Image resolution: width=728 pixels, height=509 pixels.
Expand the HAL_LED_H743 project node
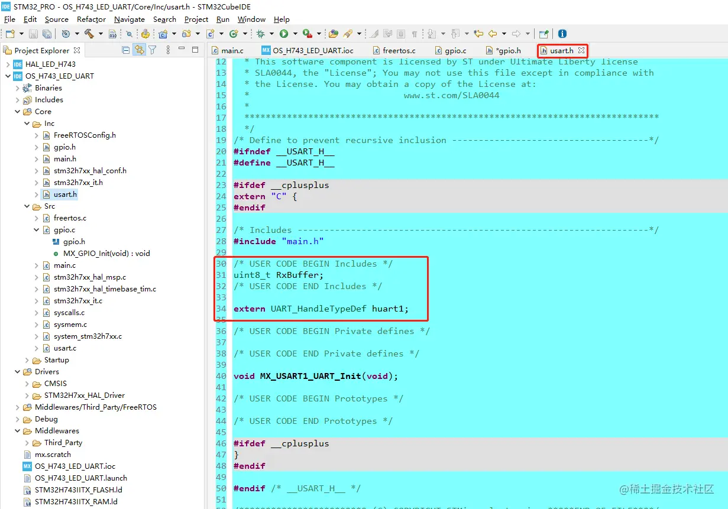[x=8, y=64]
